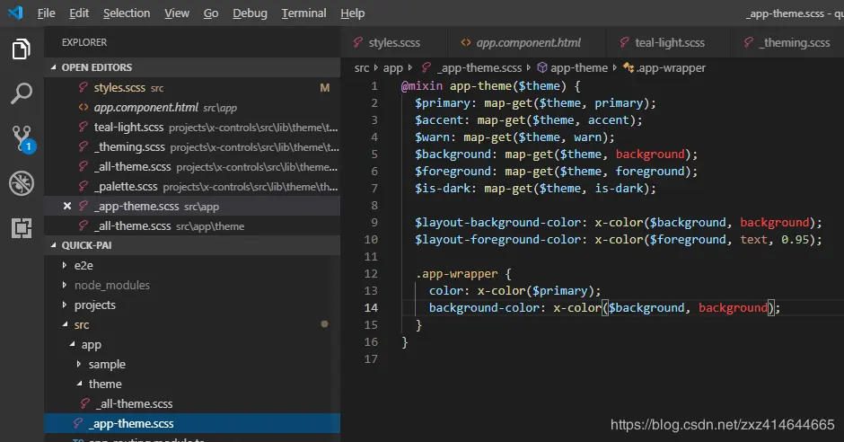Click the $is-dark variable on line 7
The image size is (844, 442).
click(445, 189)
